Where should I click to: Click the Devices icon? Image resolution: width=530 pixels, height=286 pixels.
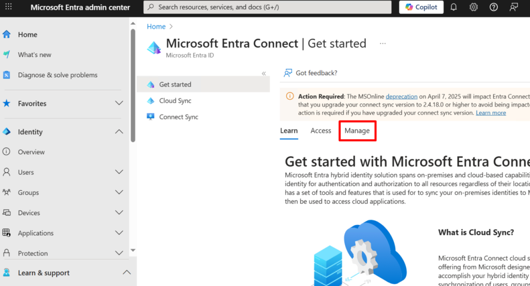pos(6,213)
